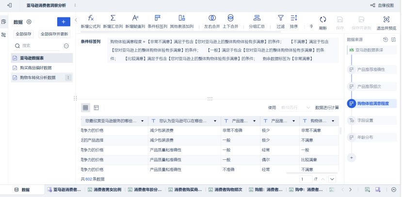Select the 购买商品偏好数据 dataset
402x197 pixels.
42,68
